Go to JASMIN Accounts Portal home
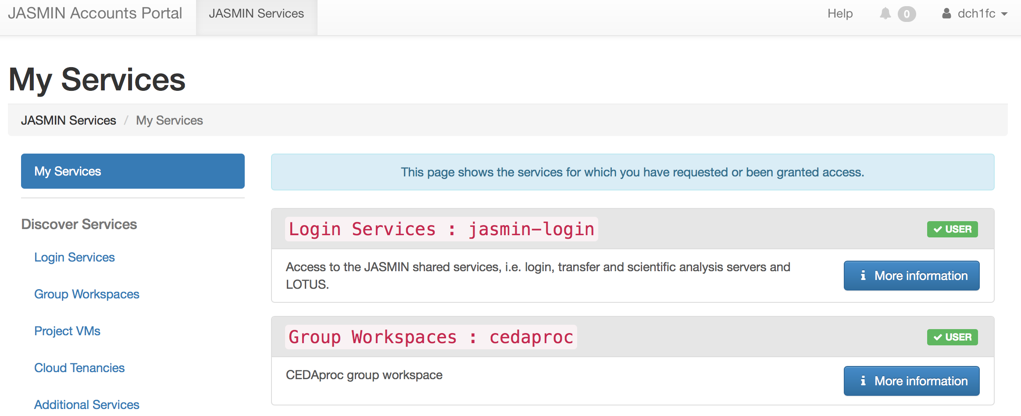 (x=95, y=13)
